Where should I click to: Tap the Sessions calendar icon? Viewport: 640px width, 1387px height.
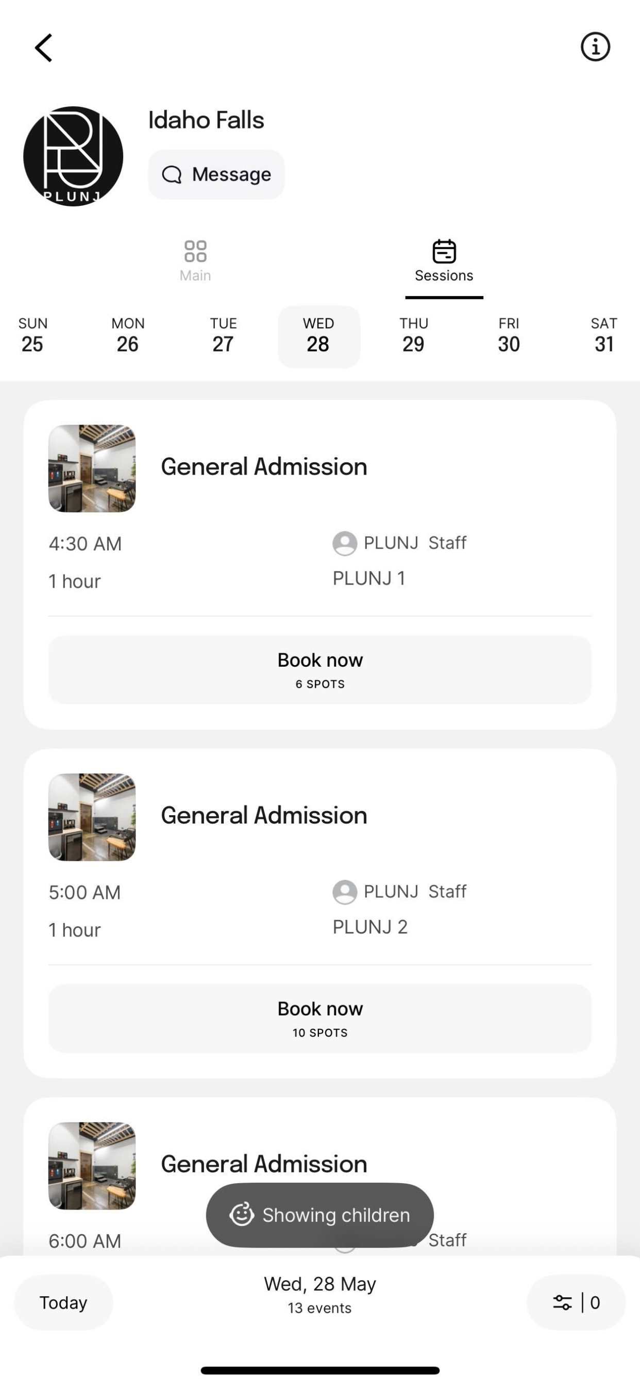[x=444, y=251]
